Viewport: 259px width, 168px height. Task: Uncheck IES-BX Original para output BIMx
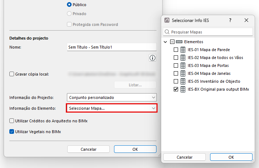point(176,89)
